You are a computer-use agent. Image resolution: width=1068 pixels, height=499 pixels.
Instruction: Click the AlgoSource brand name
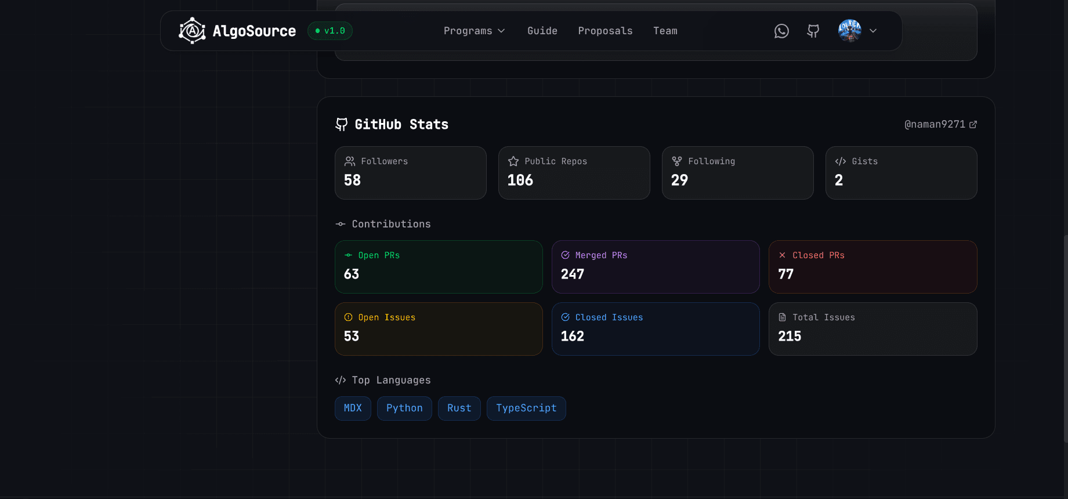[254, 31]
